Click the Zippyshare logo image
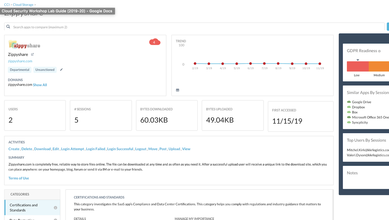The height and width of the screenshot is (220, 389). 24,45
